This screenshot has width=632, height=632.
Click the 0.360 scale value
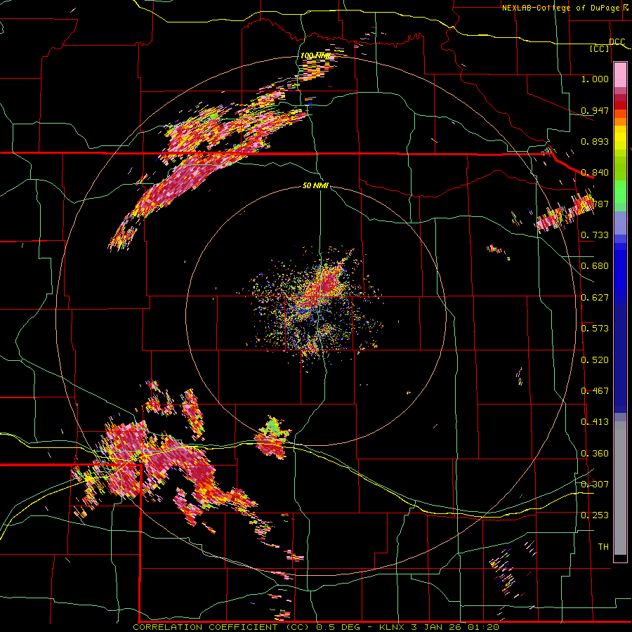click(x=595, y=454)
